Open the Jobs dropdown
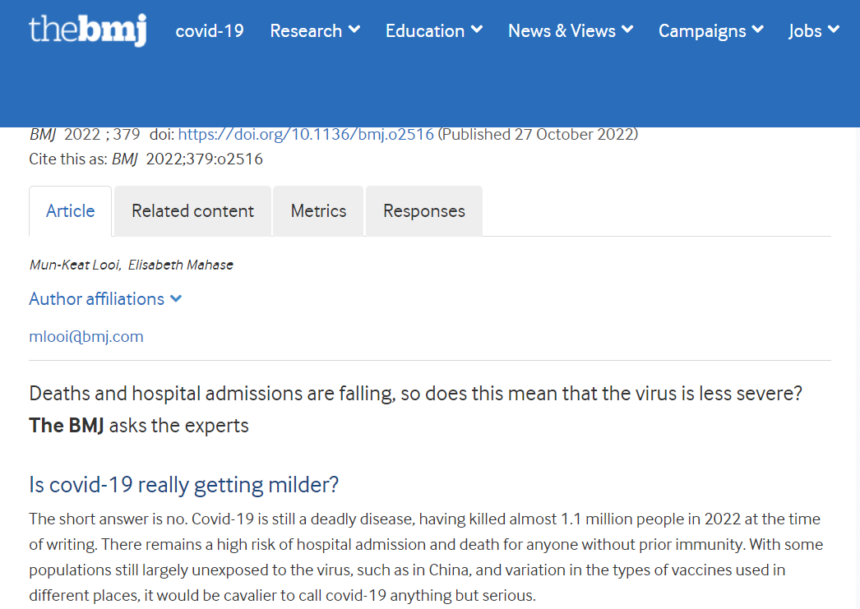 [813, 31]
